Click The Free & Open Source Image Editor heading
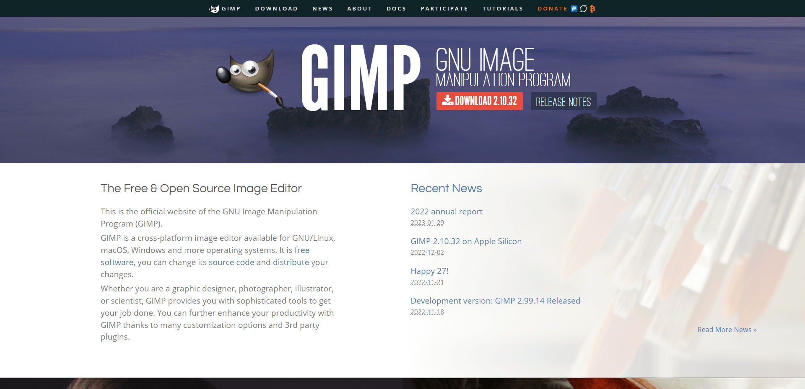 [201, 188]
